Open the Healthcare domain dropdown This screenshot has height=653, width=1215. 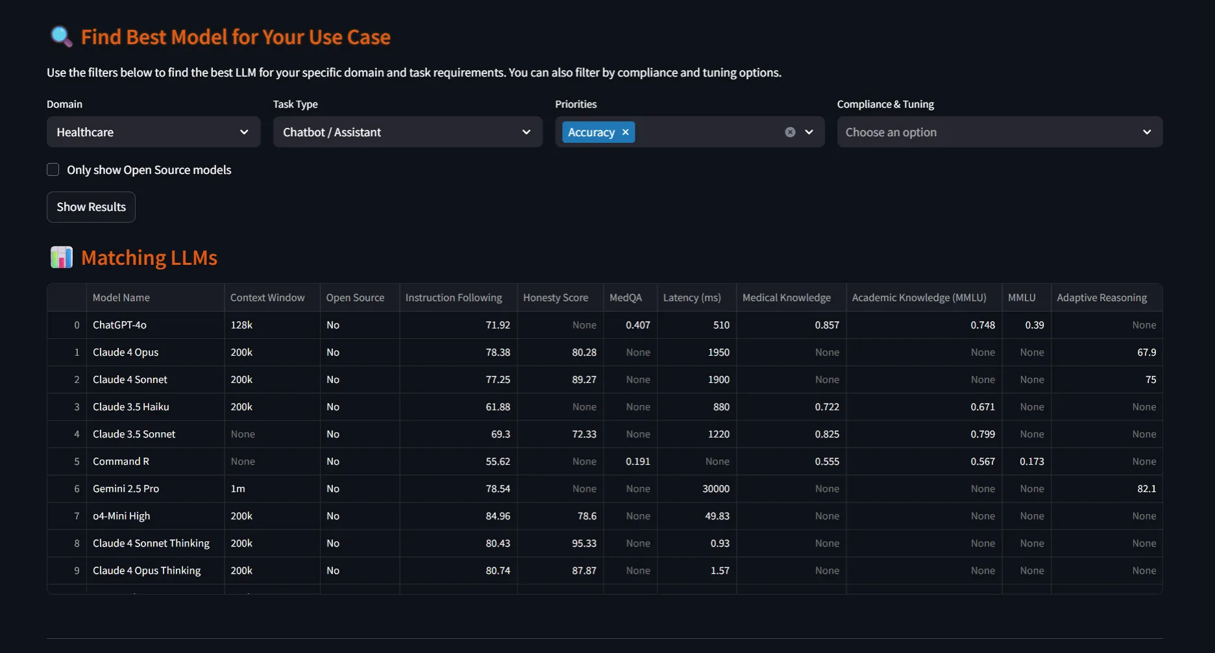(153, 132)
